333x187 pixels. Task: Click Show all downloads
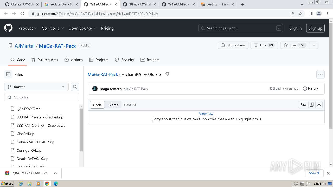tap(314, 173)
